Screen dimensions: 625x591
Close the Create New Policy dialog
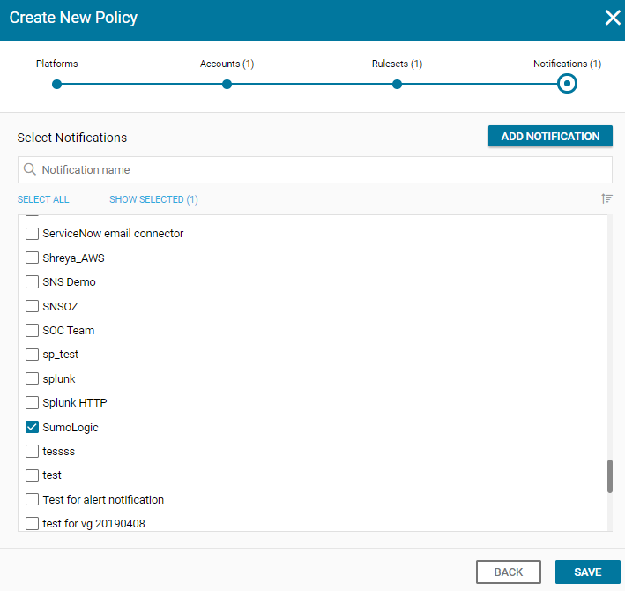click(613, 18)
